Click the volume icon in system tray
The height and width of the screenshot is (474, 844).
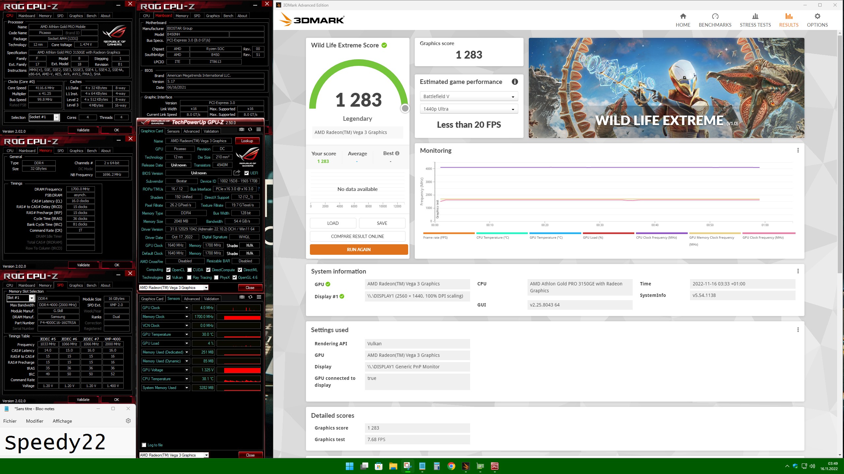[x=812, y=466]
